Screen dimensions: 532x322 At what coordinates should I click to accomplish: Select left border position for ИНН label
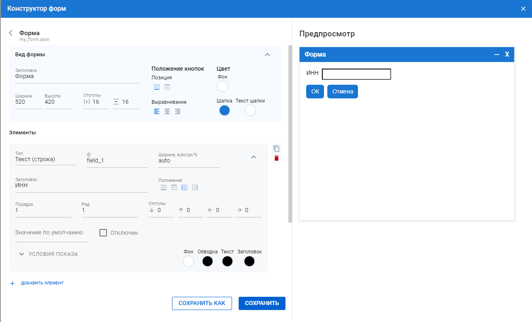pos(184,188)
